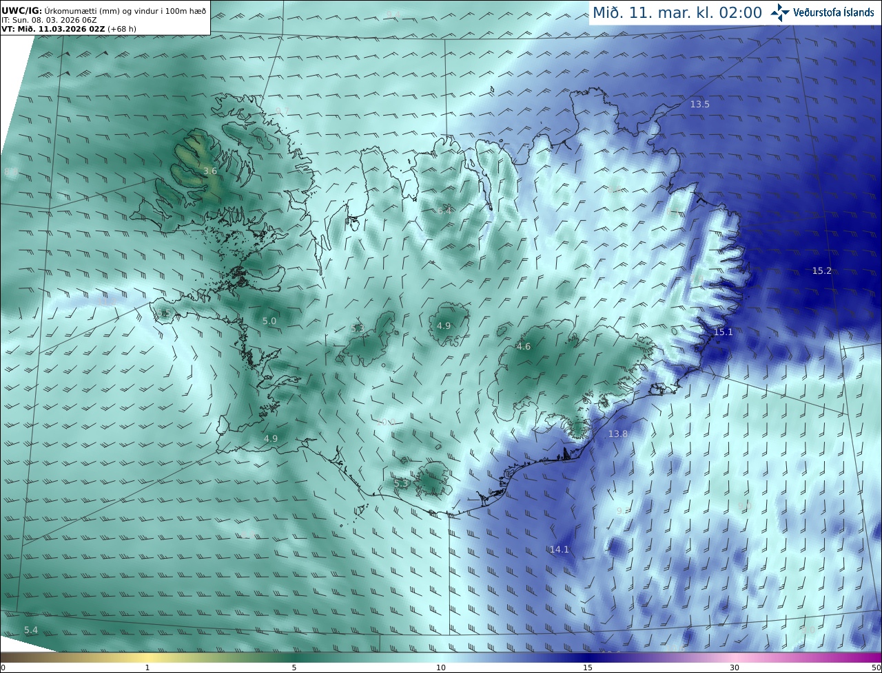Click the 15.1 value at the east fjords
882x673 pixels.
tap(724, 332)
